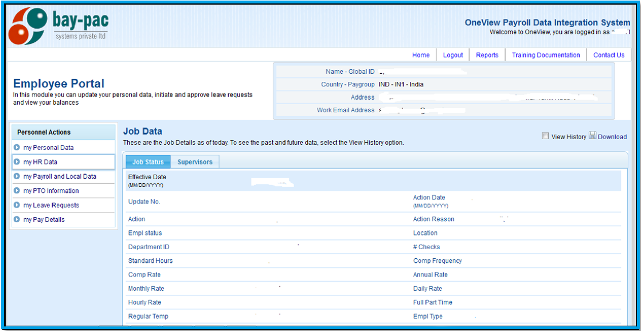Click arrow icon beside my Pay Details
The image size is (641, 331).
[x=17, y=219]
